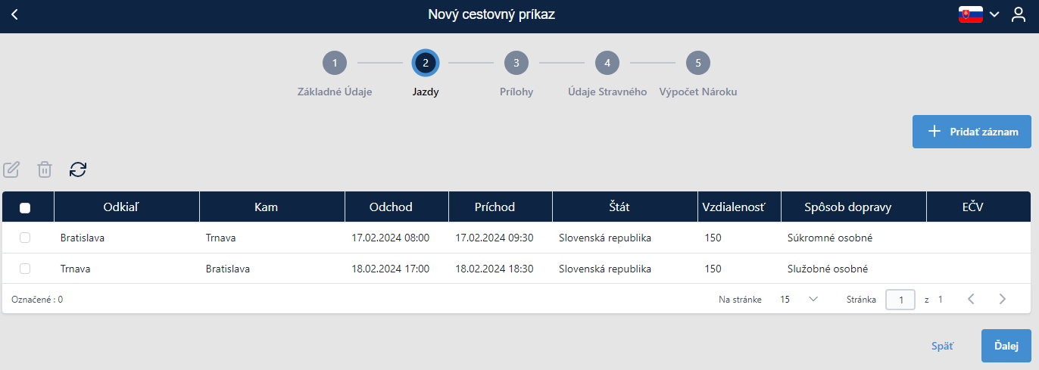Click the edit pencil icon
The image size is (1039, 370).
tap(11, 169)
